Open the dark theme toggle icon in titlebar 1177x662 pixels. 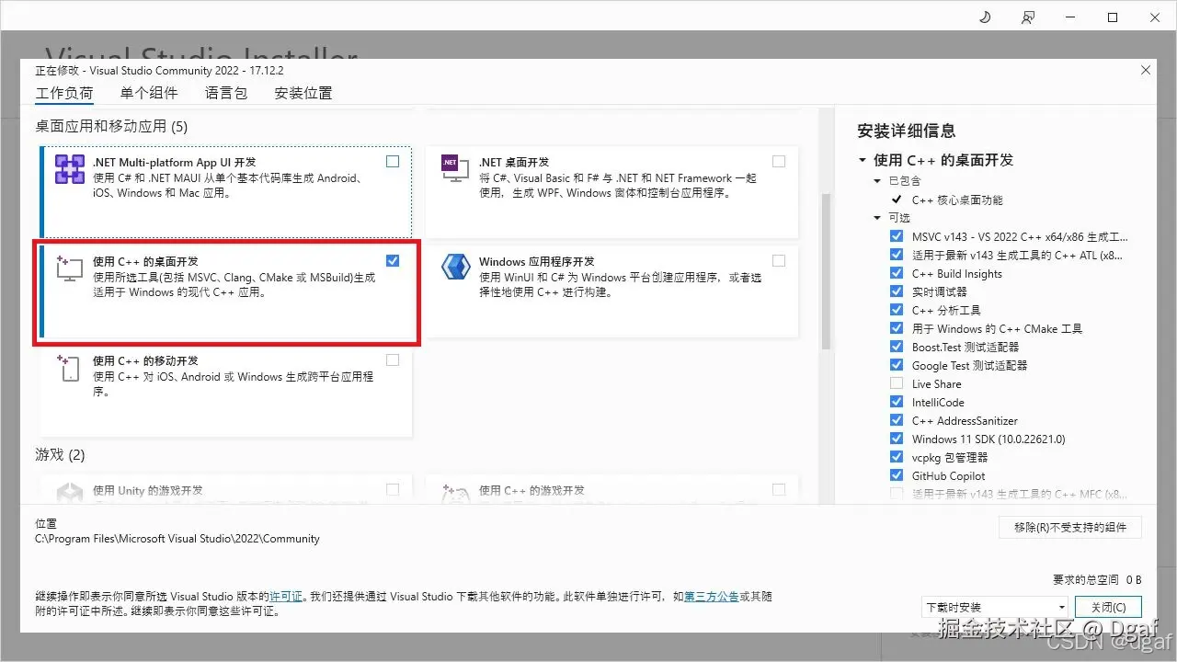(x=984, y=17)
